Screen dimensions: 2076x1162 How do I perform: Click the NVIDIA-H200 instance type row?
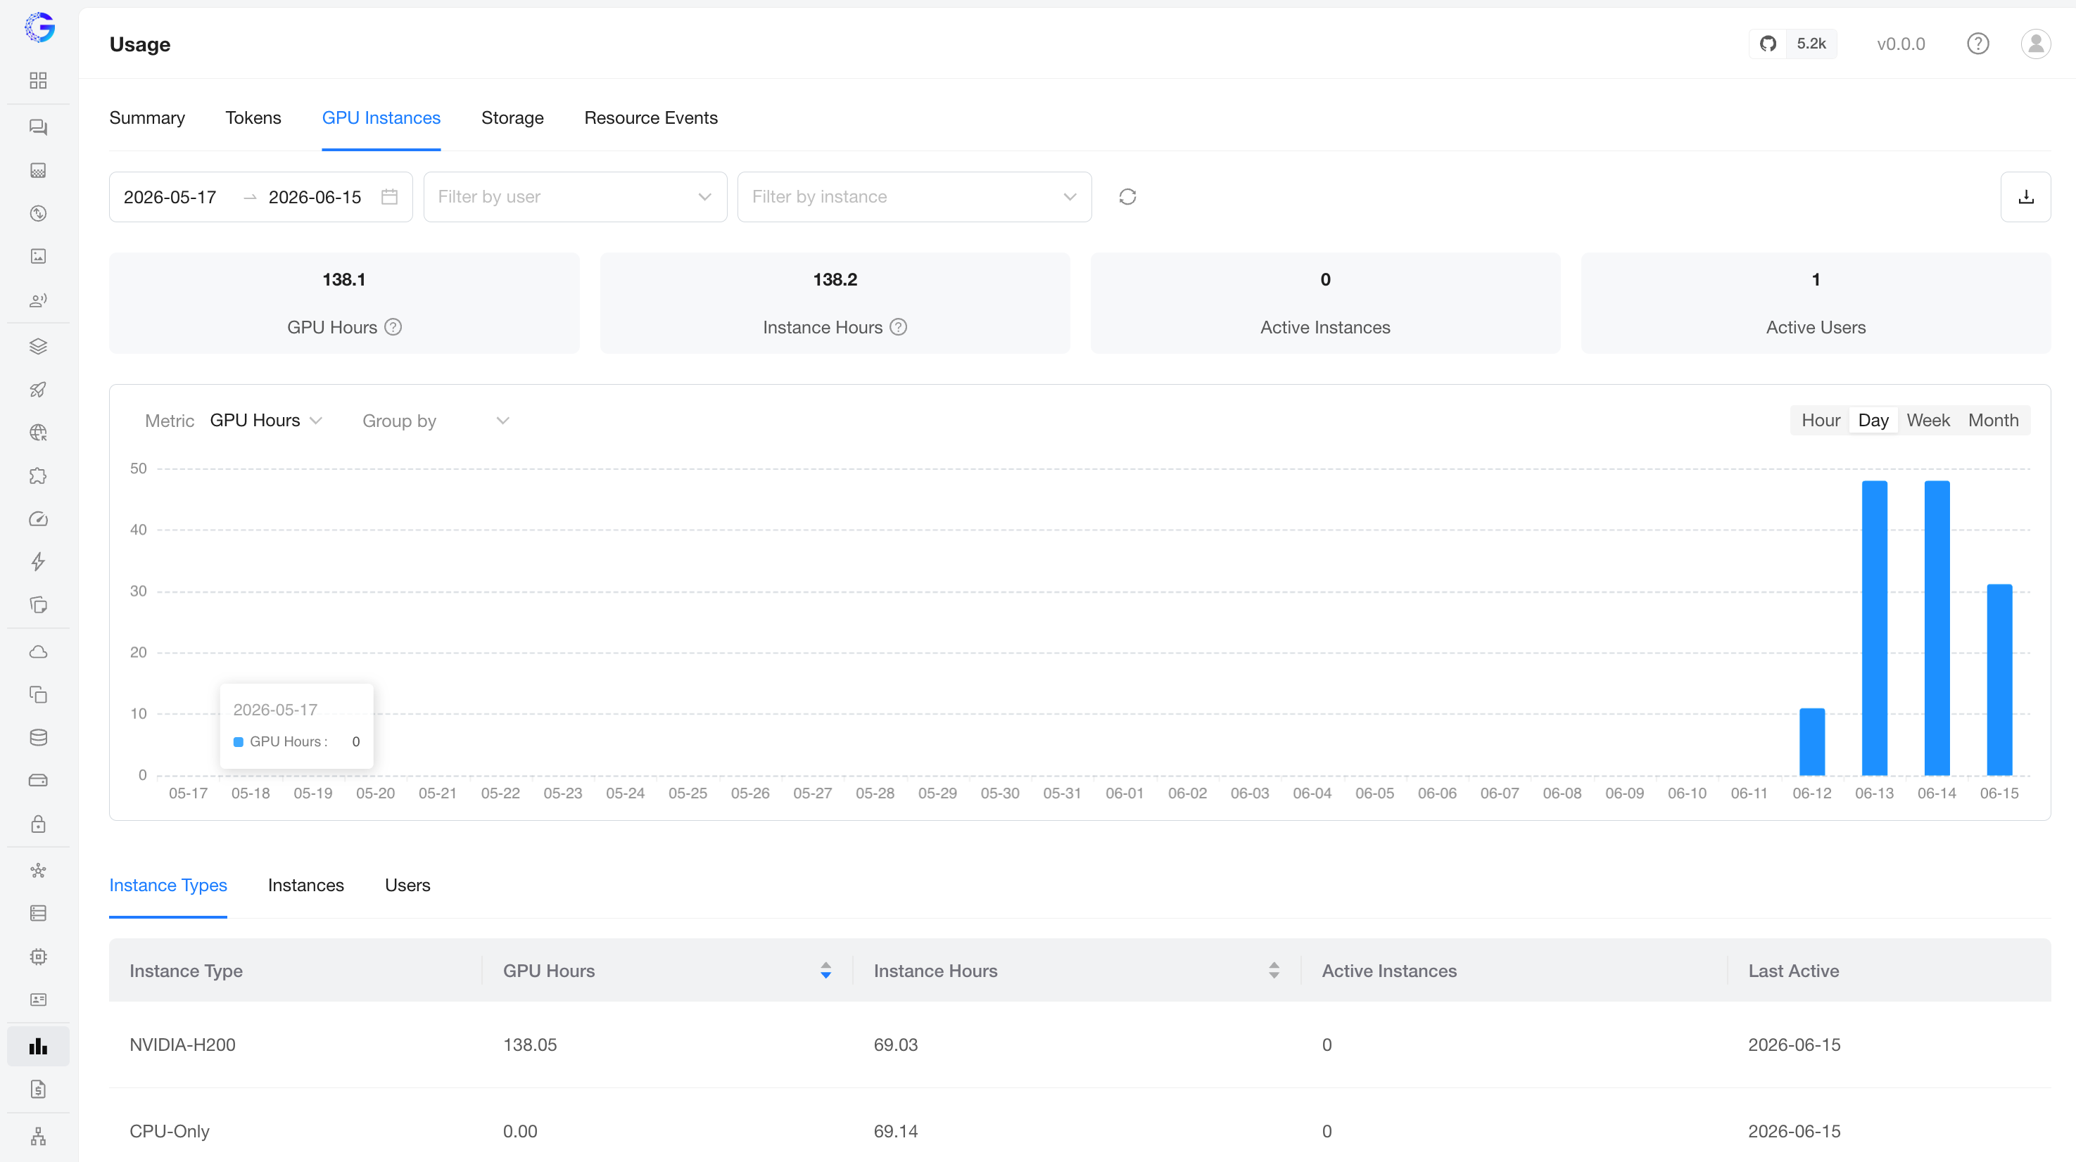click(1080, 1045)
